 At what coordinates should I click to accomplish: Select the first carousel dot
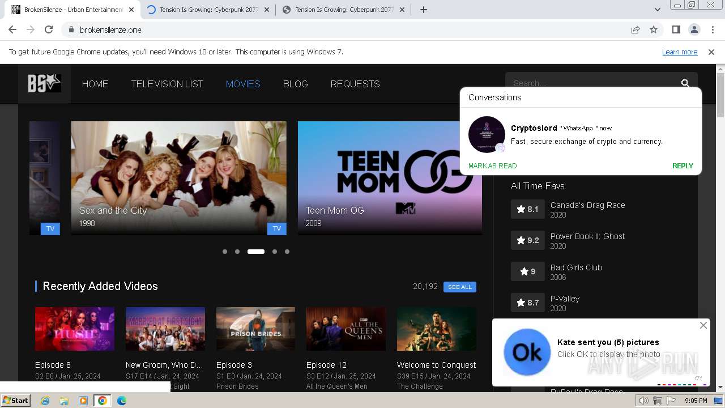[x=225, y=252]
